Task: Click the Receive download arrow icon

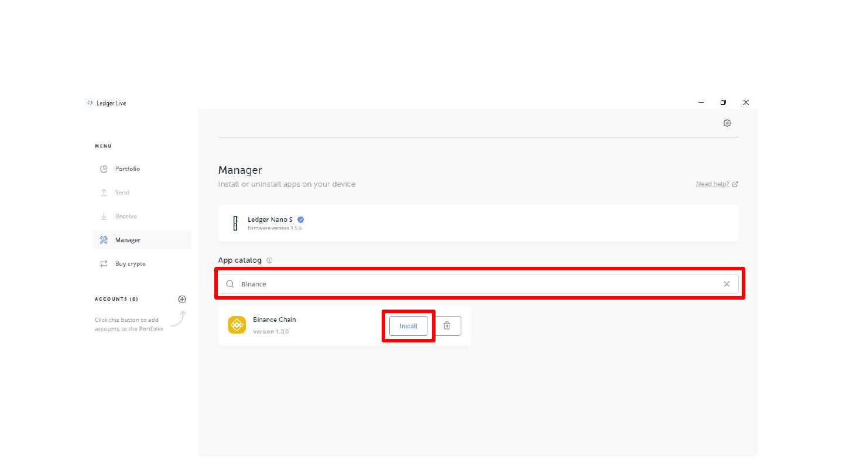Action: click(x=104, y=217)
